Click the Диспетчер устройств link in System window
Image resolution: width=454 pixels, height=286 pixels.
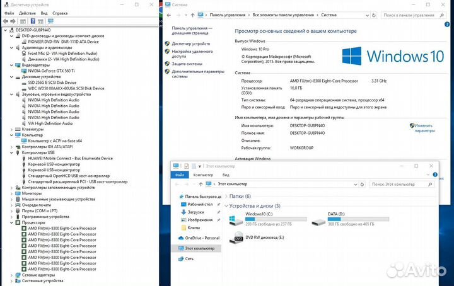191,43
